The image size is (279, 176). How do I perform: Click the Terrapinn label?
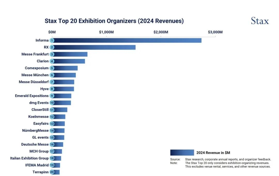point(41,172)
